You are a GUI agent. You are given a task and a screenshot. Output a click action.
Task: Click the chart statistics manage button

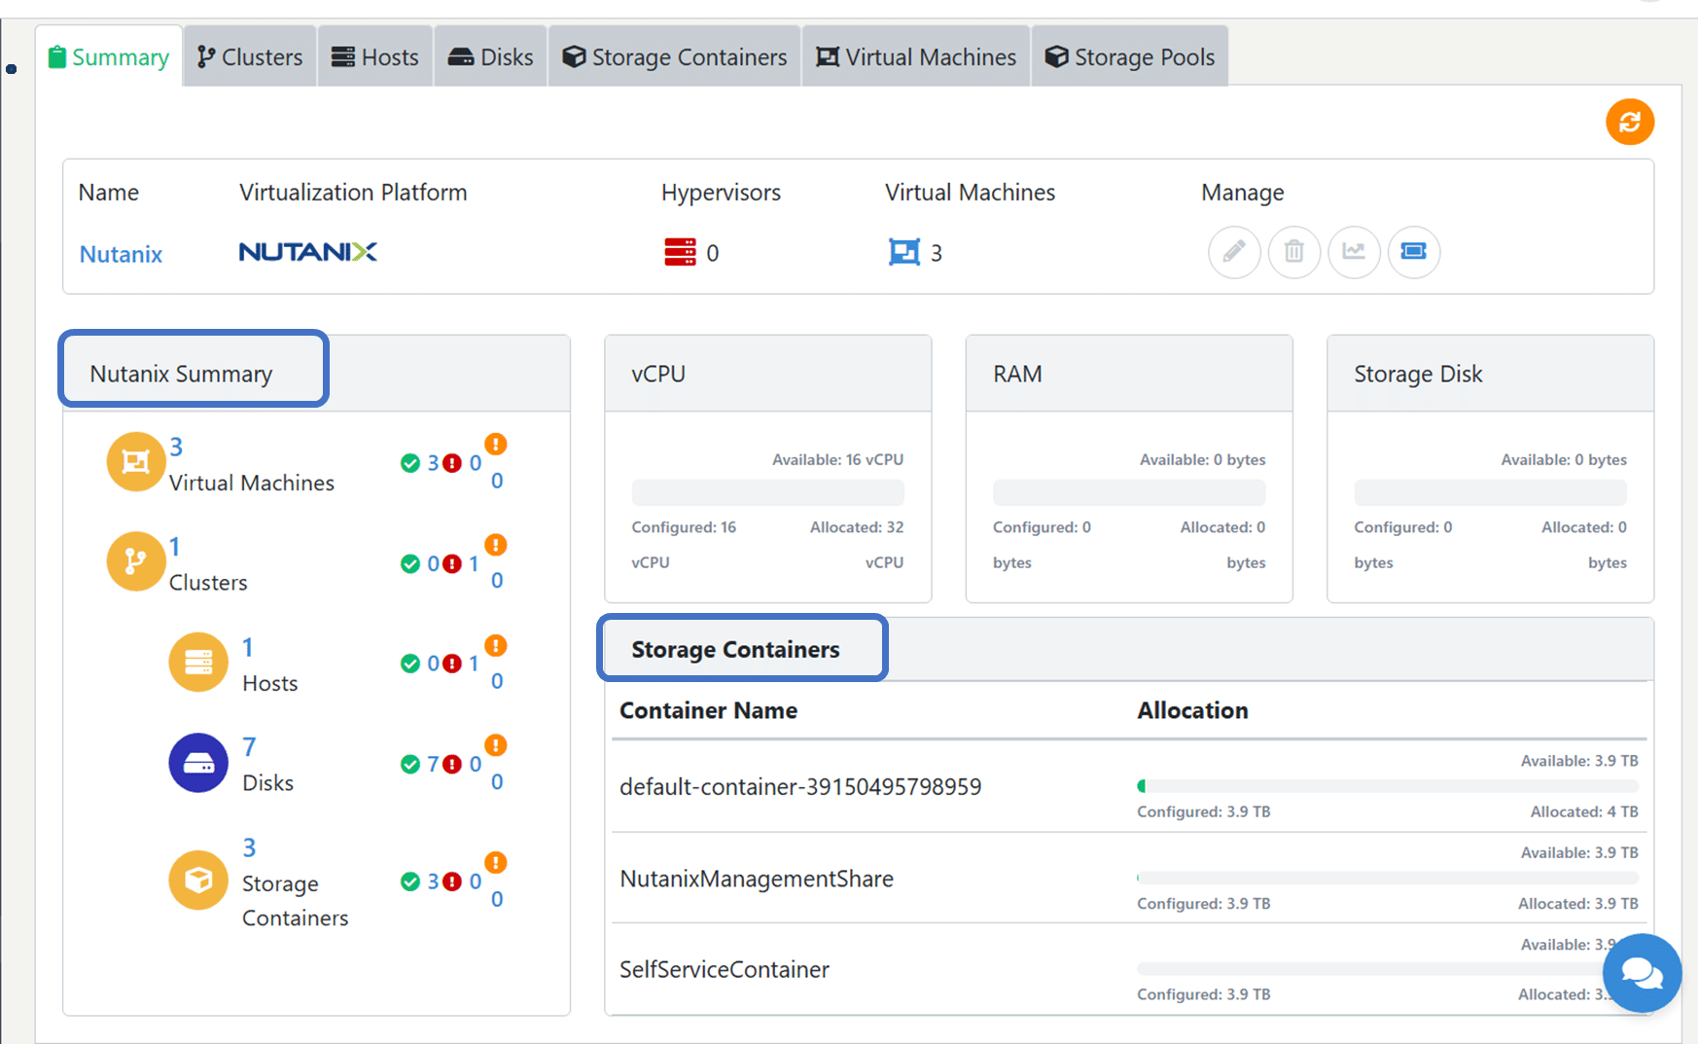1354,252
